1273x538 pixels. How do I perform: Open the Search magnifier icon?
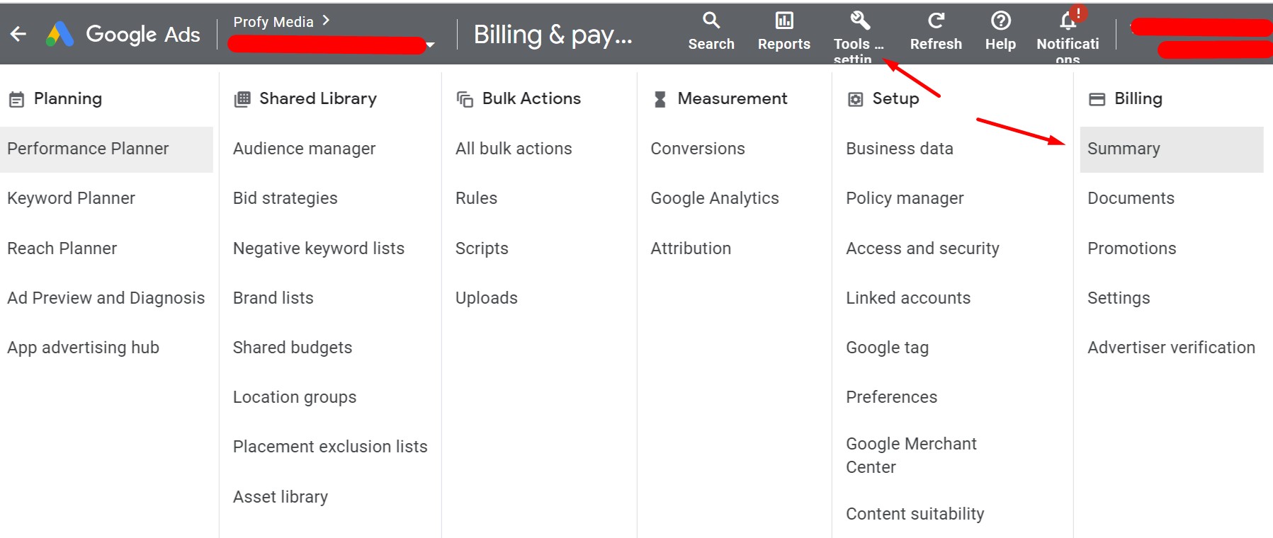[711, 21]
